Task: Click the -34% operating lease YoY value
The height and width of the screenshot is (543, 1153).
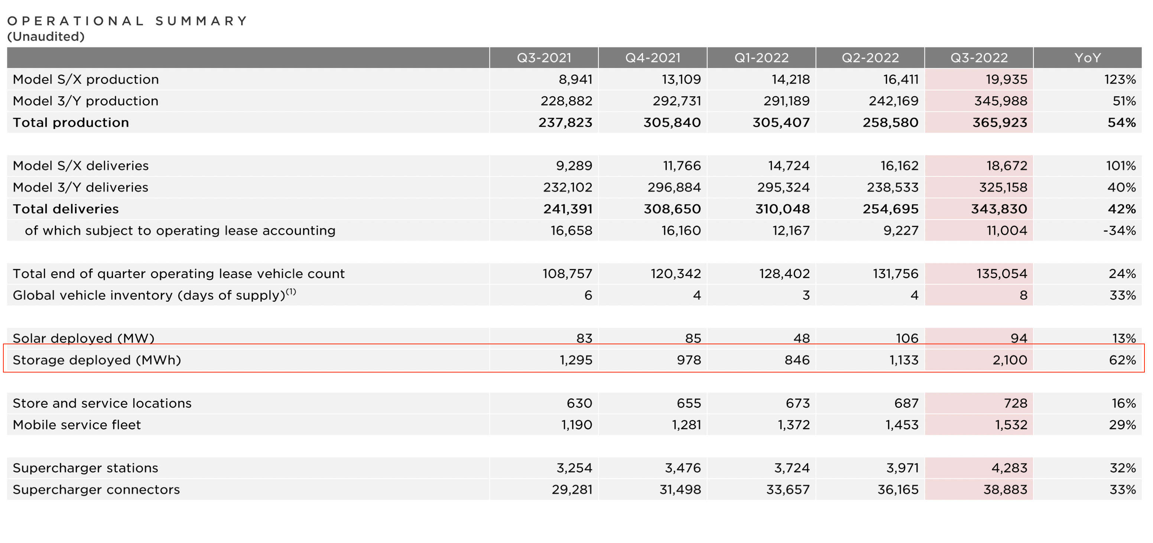Action: point(1119,231)
